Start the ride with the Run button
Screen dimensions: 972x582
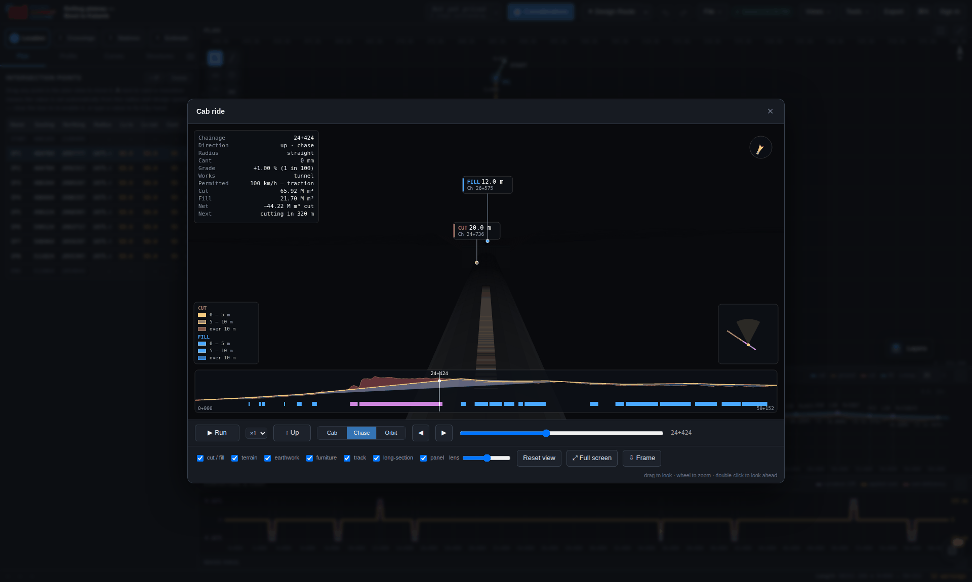tap(217, 433)
